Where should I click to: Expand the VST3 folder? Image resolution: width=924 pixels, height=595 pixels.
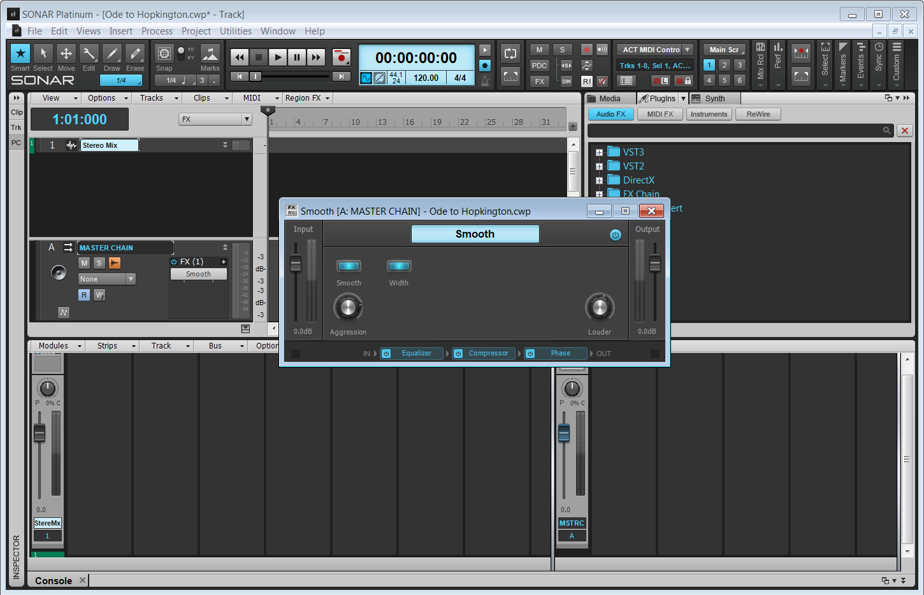point(599,153)
